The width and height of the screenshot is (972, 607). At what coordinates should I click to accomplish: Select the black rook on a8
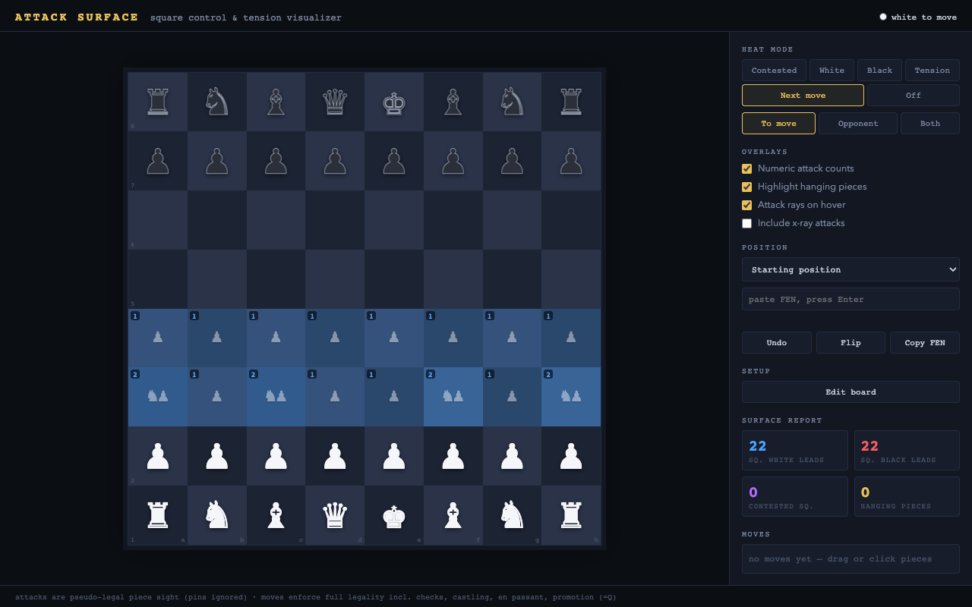(x=157, y=102)
